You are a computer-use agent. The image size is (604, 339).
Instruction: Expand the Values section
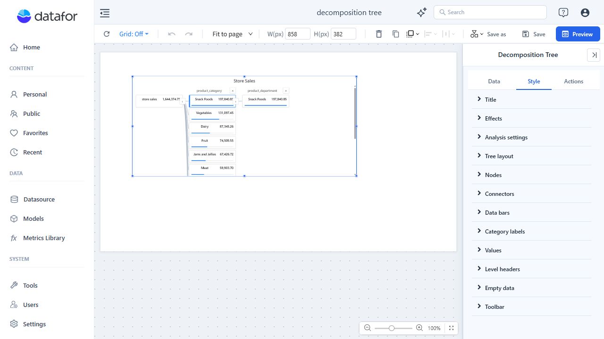(x=531, y=250)
